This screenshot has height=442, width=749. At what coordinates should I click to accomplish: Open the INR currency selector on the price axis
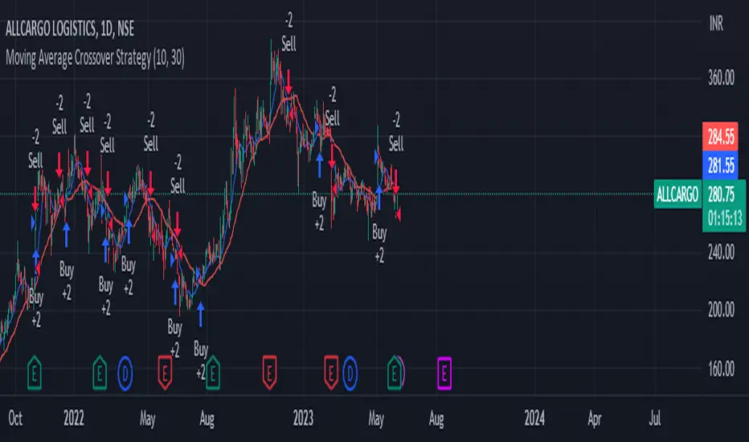pyautogui.click(x=716, y=23)
